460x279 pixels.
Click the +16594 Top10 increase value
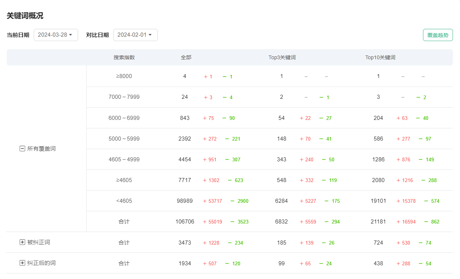click(x=406, y=222)
